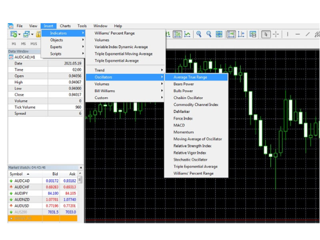Viewport: 320px width, 240px height.
Task: Expand the Trend indicators submenu
Action: (125, 70)
